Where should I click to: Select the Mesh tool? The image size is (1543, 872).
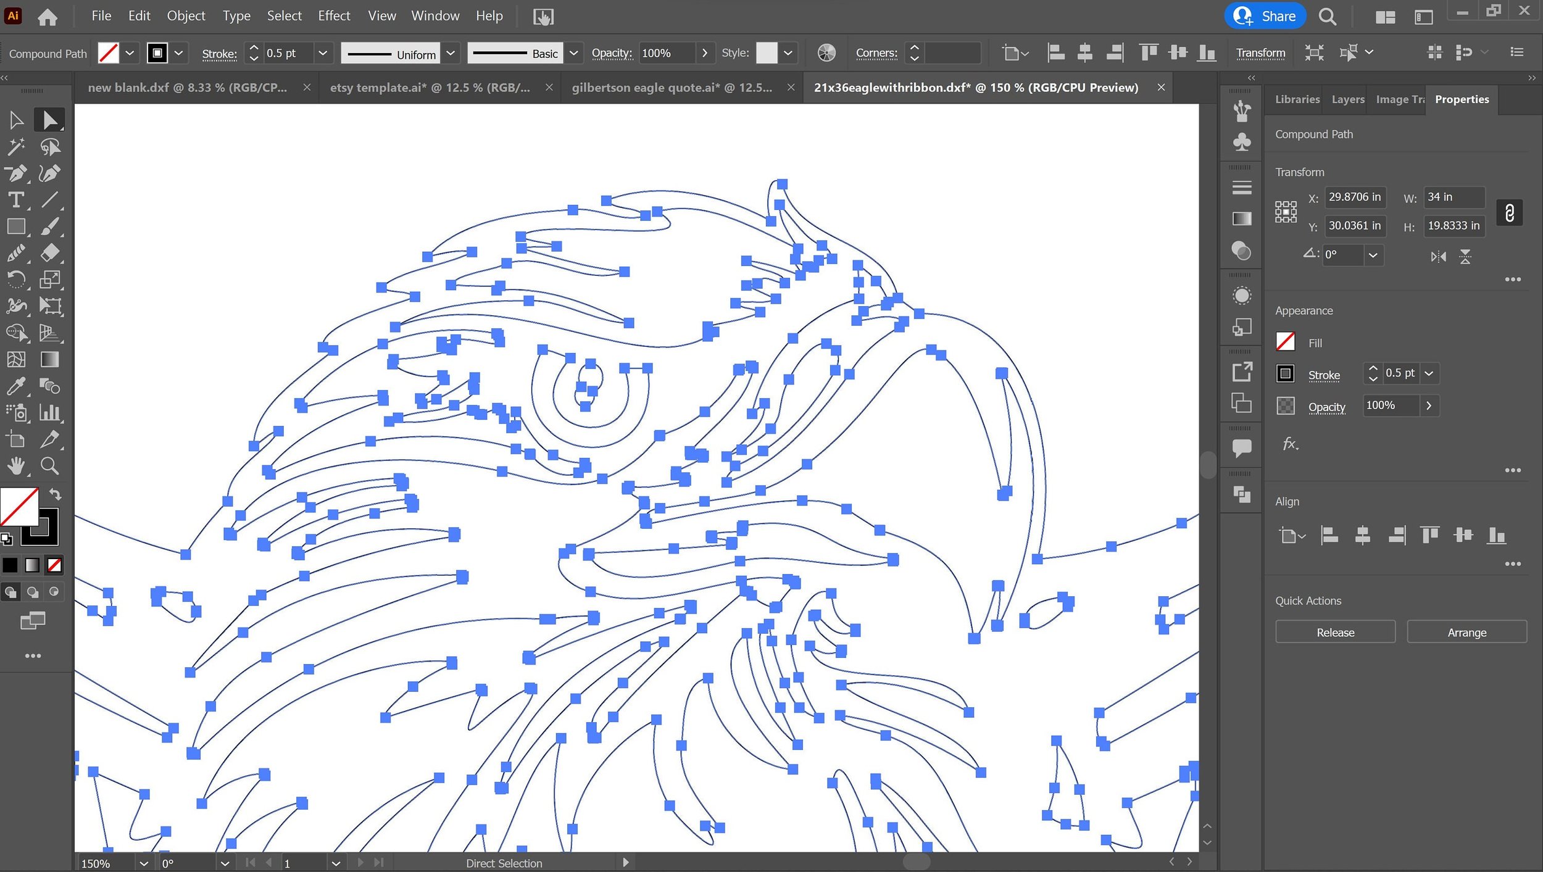17,360
